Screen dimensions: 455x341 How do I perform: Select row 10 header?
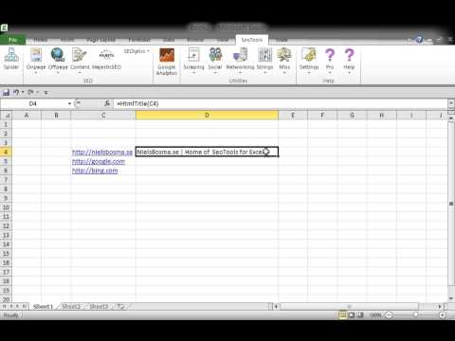point(6,207)
